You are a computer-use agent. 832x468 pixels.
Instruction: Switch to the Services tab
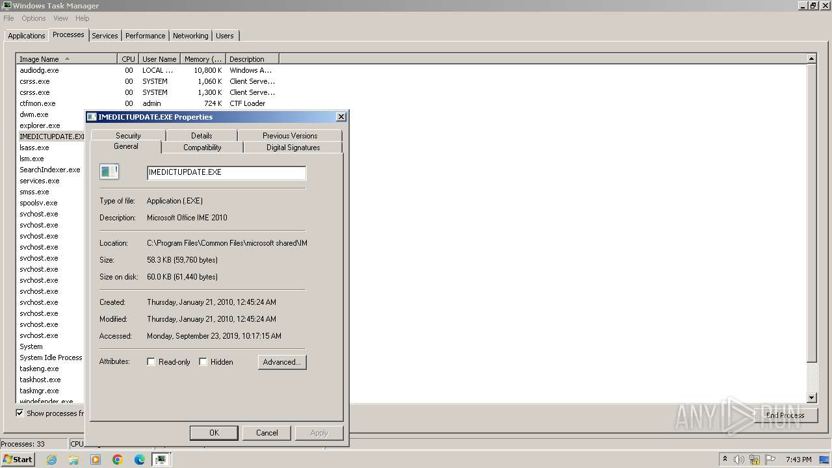click(105, 36)
